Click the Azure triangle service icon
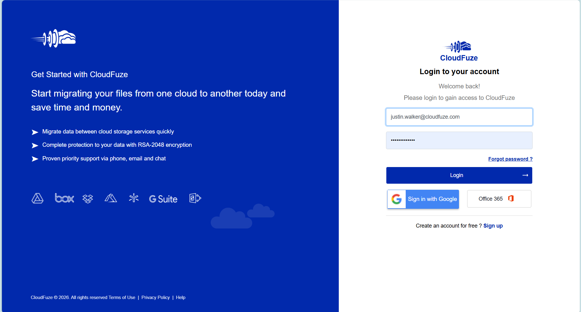The height and width of the screenshot is (312, 581). 111,198
